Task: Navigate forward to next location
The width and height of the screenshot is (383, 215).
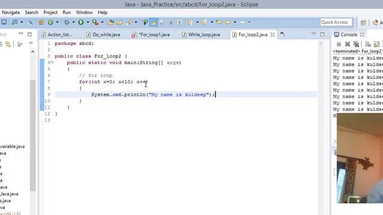Action: click(242, 23)
